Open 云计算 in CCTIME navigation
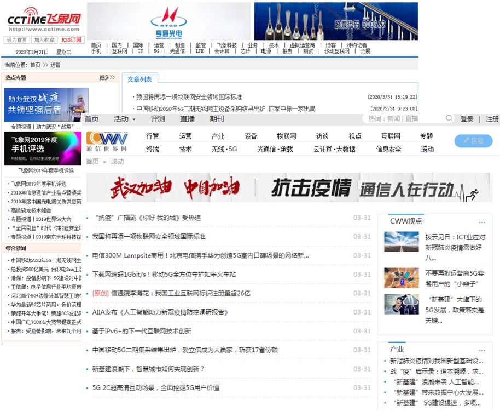 tap(222, 51)
